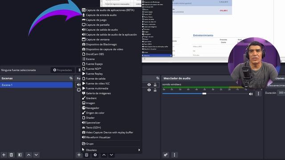285x160 pixels.
Task: Open audio mixer three-dot menu at bottom
Action: point(175,155)
